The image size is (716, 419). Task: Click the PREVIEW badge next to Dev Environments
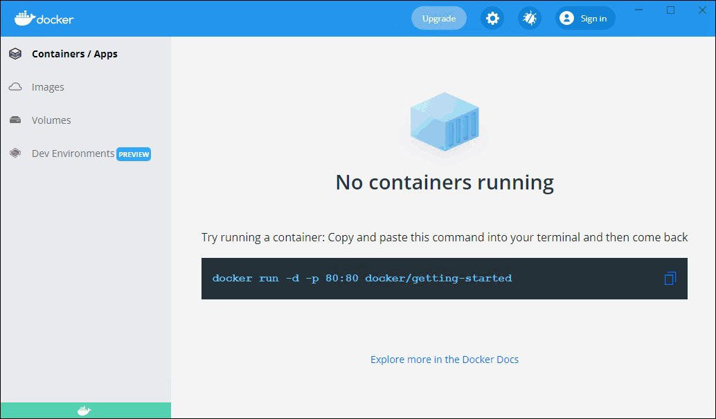click(x=134, y=154)
